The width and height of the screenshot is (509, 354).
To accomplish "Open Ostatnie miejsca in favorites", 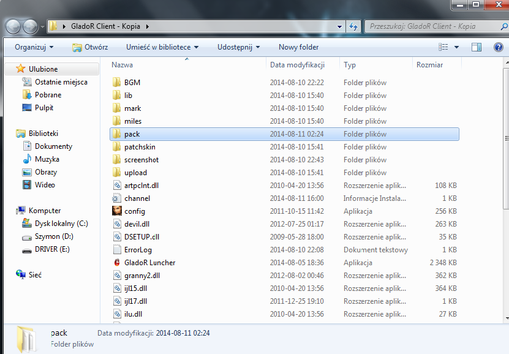I will 61,82.
